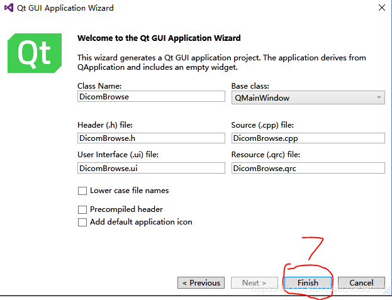Click the Class Name: label
392x300 pixels.
click(x=99, y=86)
